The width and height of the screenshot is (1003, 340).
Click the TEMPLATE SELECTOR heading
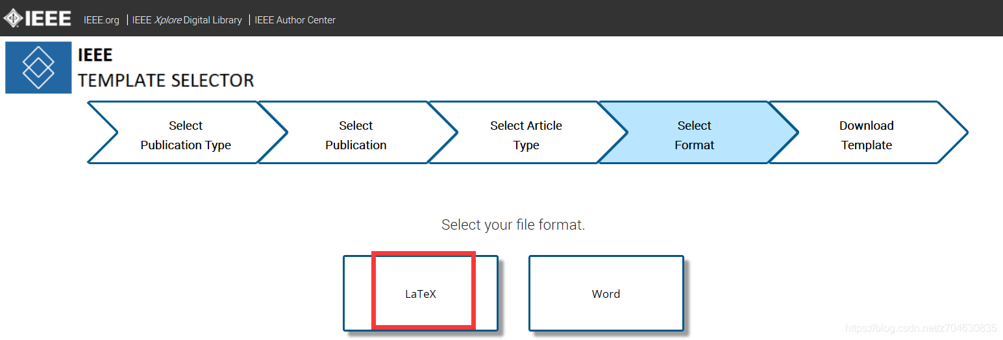click(166, 80)
